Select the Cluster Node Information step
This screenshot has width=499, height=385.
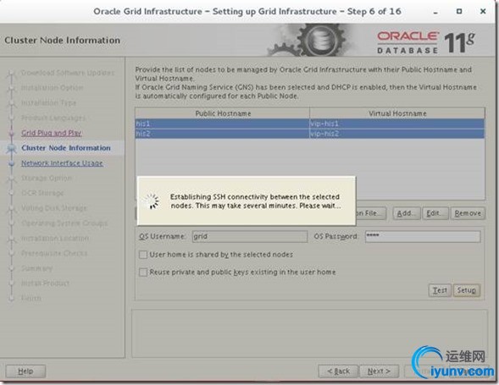click(x=66, y=148)
